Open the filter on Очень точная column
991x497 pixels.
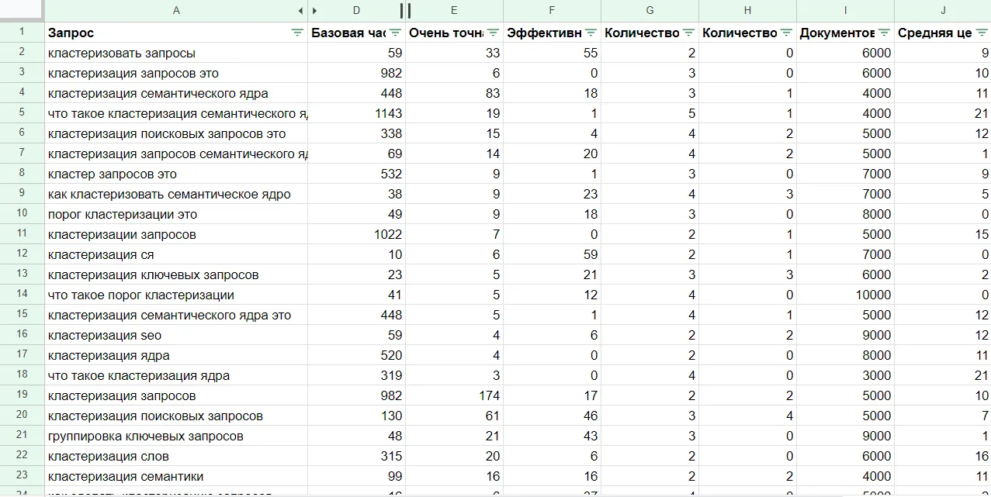tap(494, 33)
